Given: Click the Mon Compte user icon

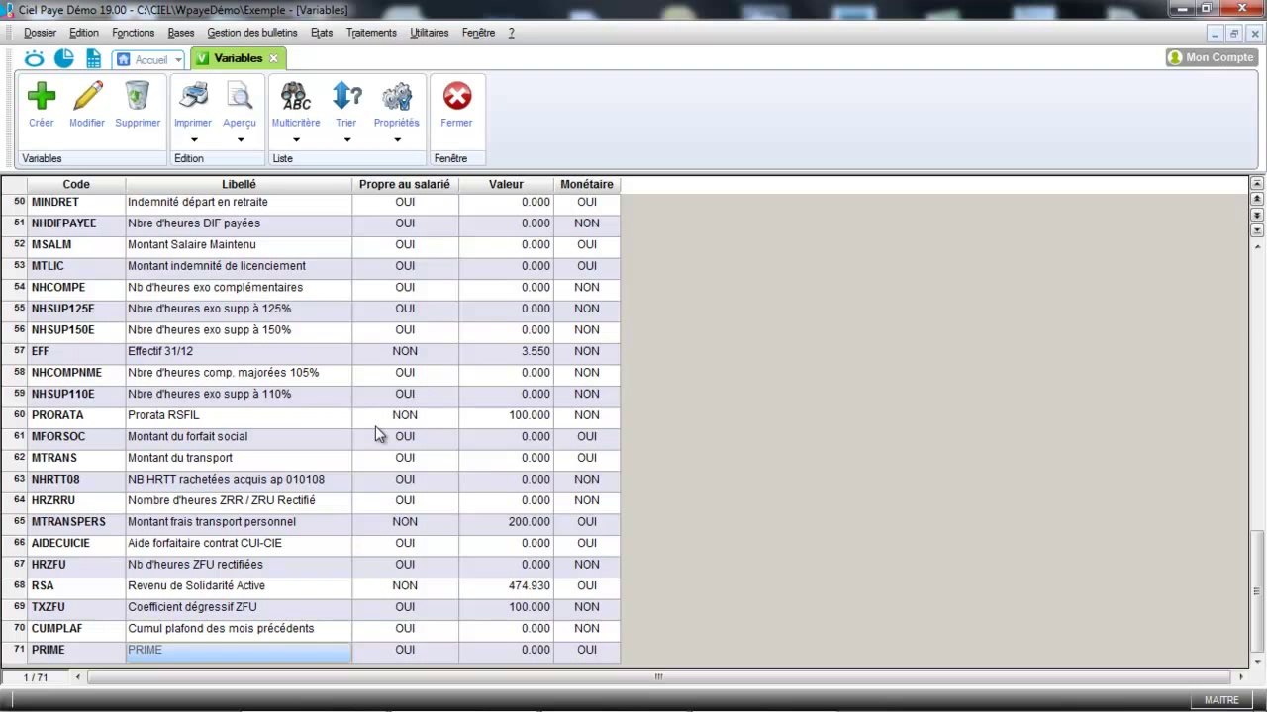Looking at the screenshot, I should tap(1176, 57).
